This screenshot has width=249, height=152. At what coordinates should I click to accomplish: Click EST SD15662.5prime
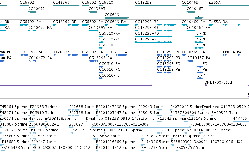pos(107,136)
